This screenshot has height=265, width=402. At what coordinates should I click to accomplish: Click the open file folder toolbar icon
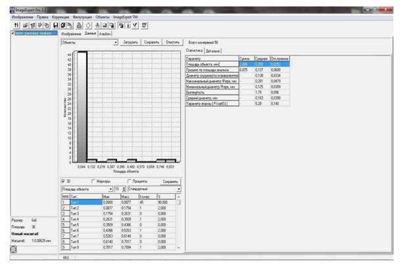pos(24,24)
